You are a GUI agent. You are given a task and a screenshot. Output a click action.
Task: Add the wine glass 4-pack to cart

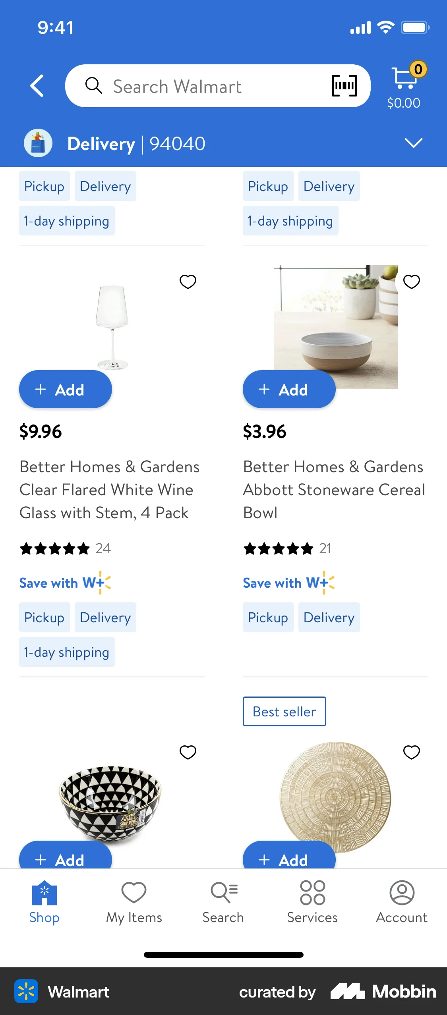click(65, 390)
